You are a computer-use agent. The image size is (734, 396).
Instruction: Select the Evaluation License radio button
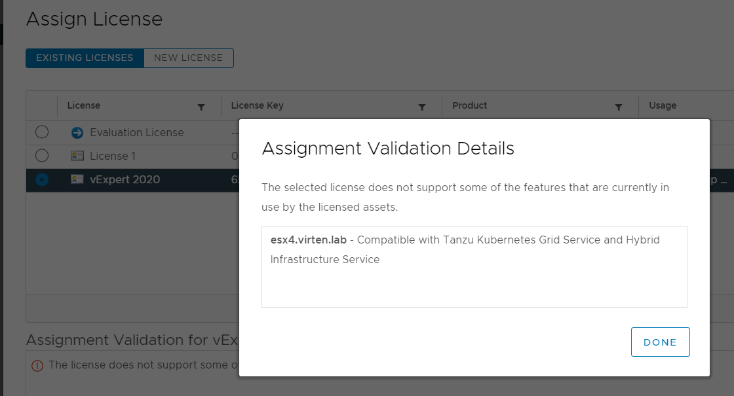tap(42, 132)
